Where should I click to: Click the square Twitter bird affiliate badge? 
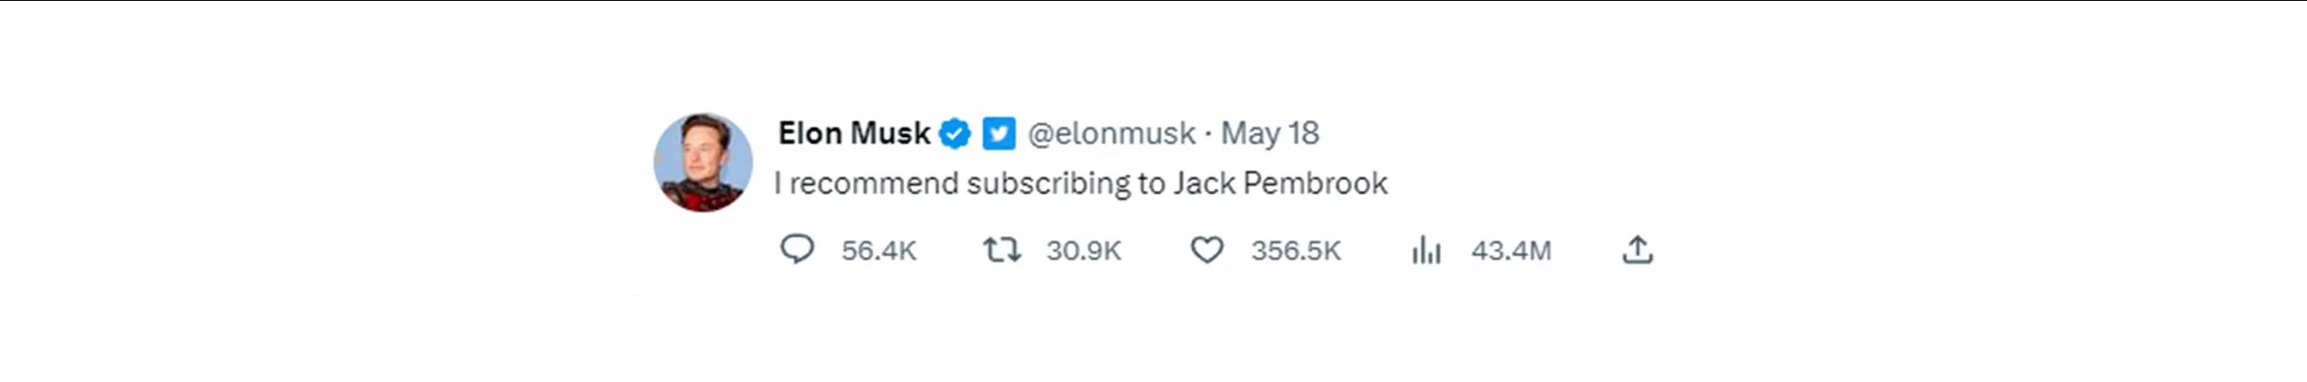(998, 133)
